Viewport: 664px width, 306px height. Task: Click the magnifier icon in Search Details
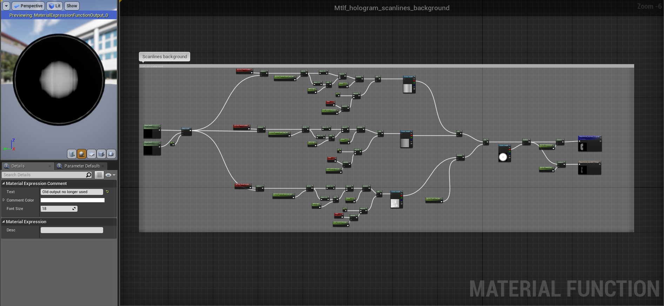tap(88, 175)
